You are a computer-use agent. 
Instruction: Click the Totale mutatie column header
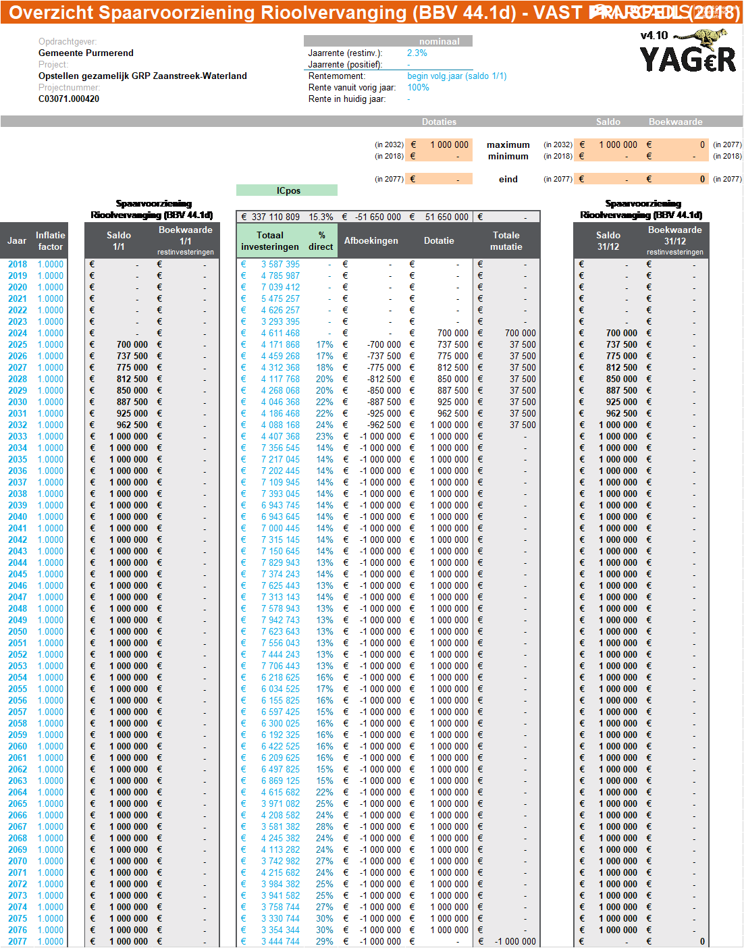coord(506,240)
